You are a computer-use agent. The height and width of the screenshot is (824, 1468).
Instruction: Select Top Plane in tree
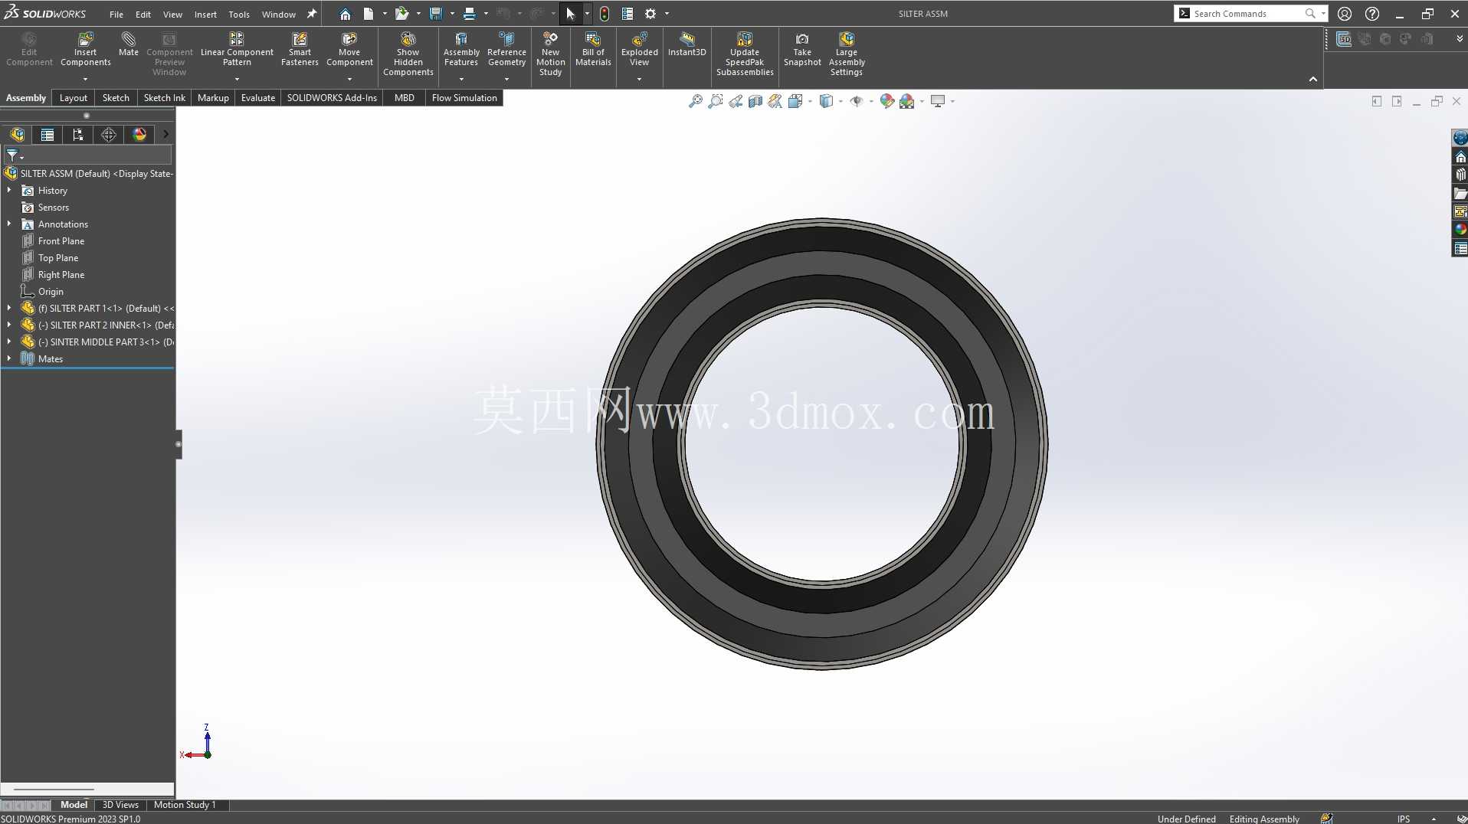58,258
